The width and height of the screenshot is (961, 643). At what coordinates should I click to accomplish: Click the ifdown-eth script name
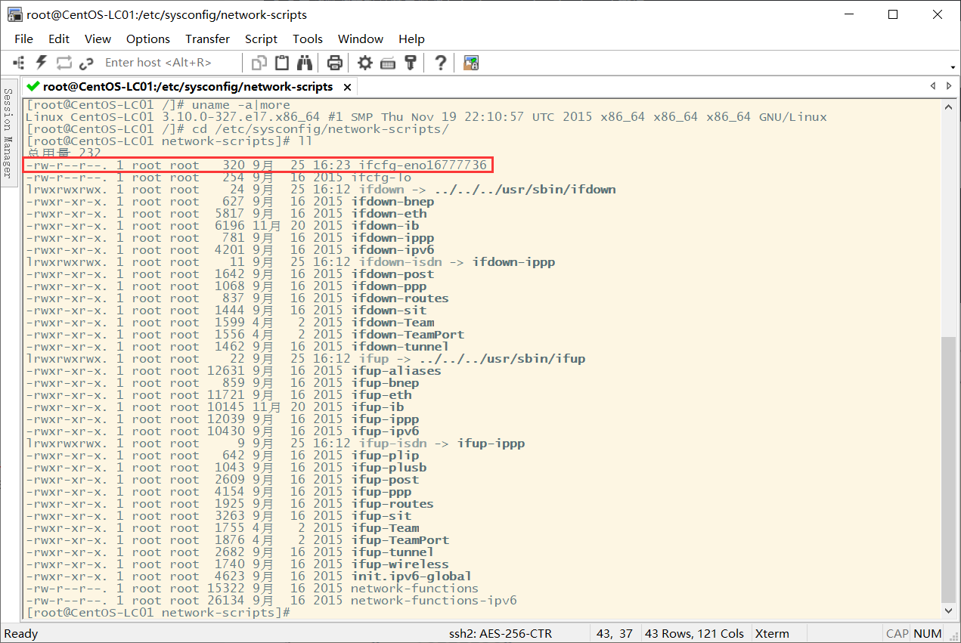[x=389, y=214]
